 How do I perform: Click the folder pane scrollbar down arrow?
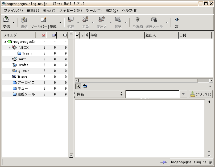[x=71, y=156]
